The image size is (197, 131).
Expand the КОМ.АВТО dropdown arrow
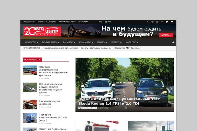(93, 43)
